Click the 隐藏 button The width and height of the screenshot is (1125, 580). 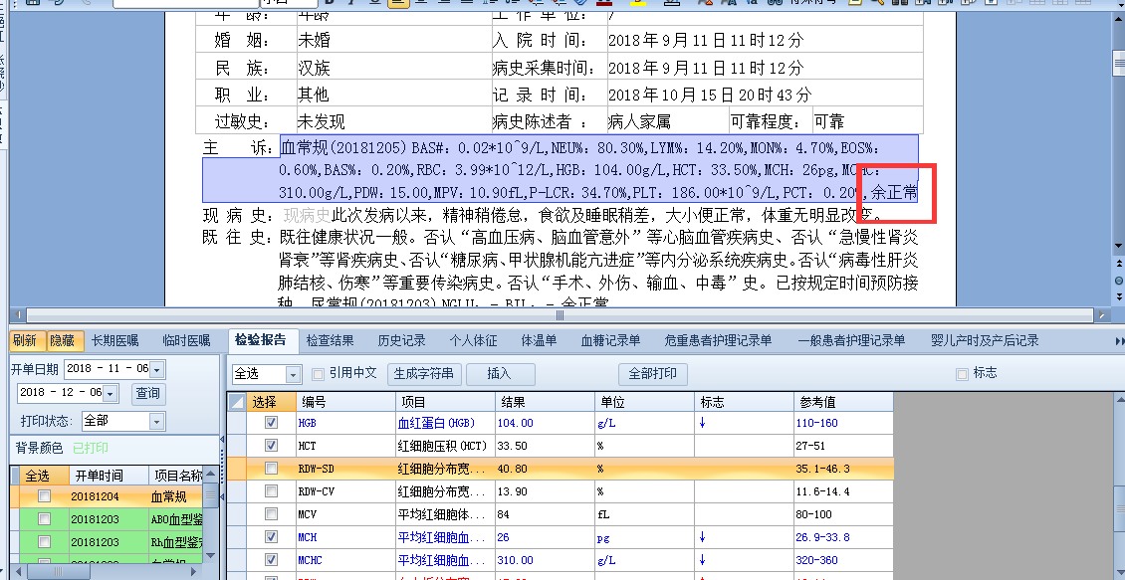click(x=66, y=340)
